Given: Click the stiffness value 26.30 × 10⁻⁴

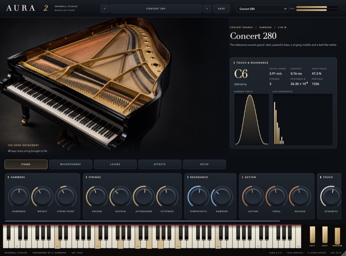Looking at the screenshot, I should click(299, 83).
